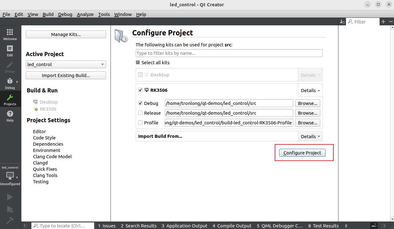The height and width of the screenshot is (229, 394).
Task: Click the filter magnifier options icon
Action: pyautogui.click(x=350, y=22)
